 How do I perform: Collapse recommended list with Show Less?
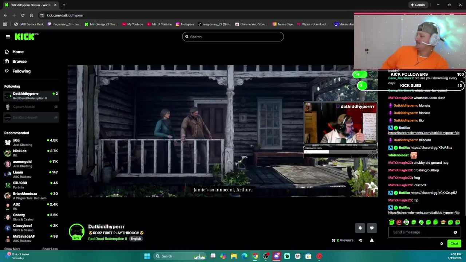point(50,249)
